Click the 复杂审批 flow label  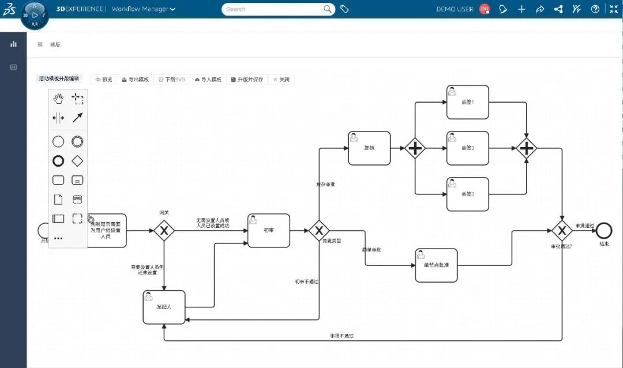point(325,185)
